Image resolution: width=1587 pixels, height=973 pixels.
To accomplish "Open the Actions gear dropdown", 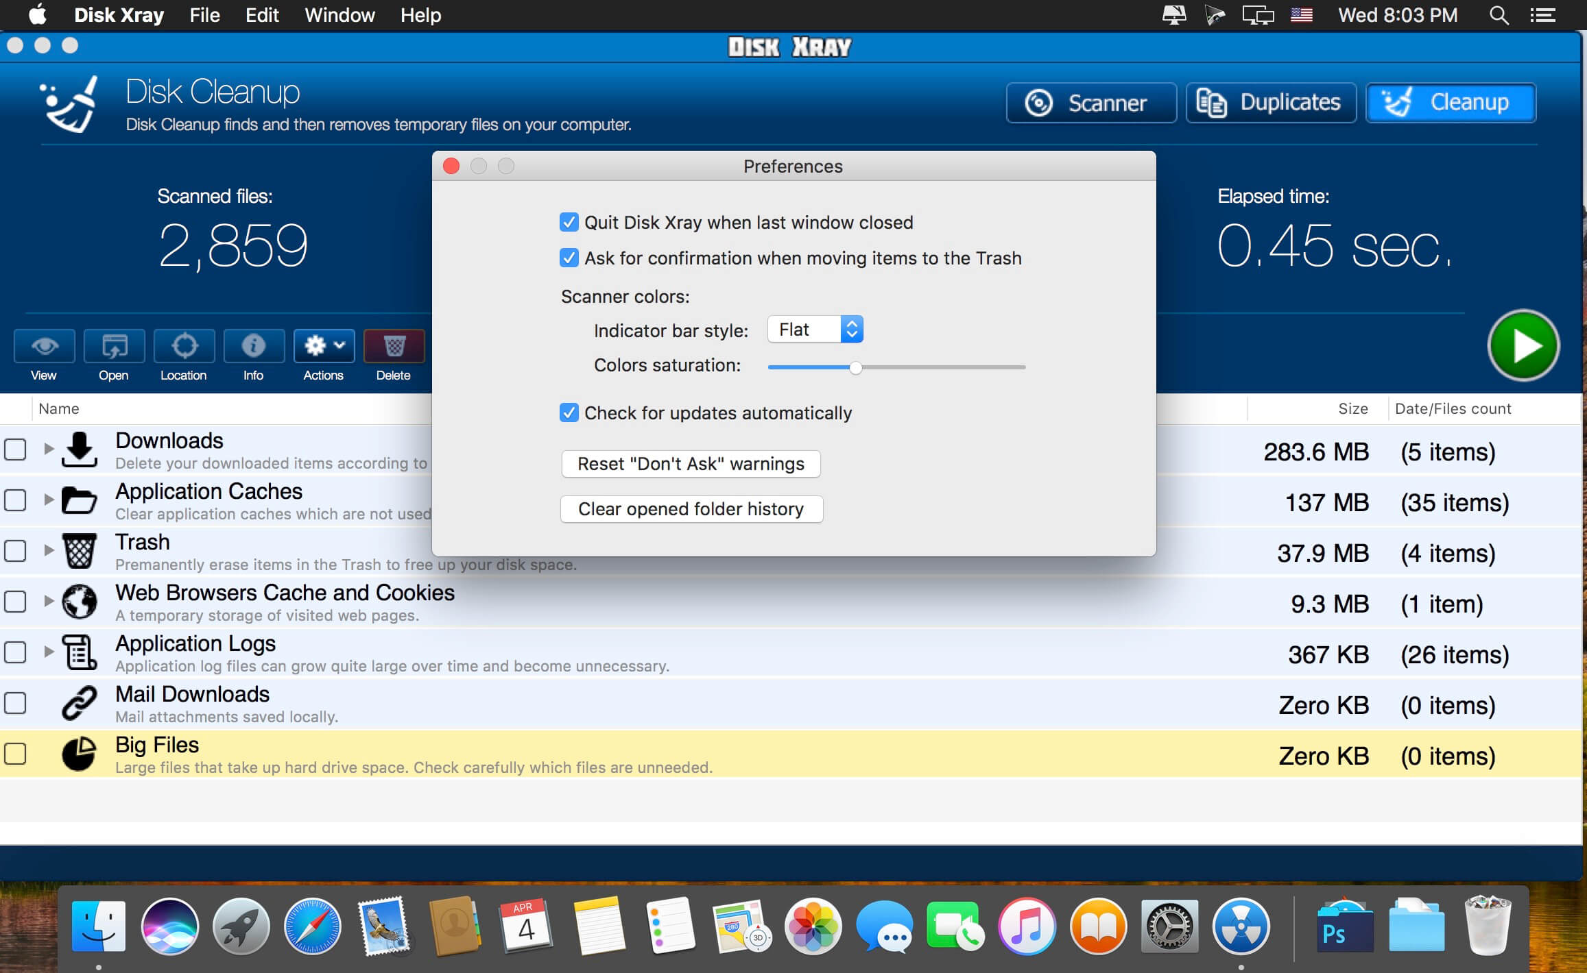I will point(324,346).
